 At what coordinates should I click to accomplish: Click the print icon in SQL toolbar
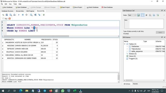15,15
